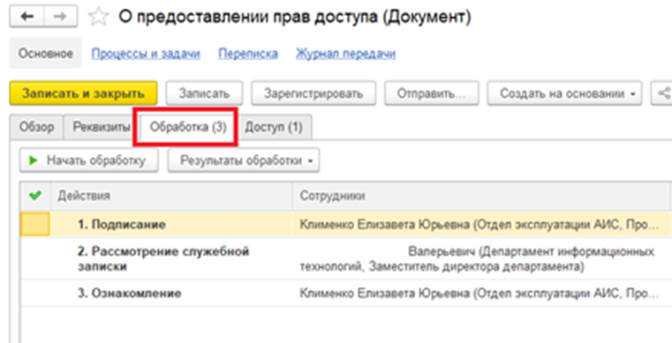
Task: Expand the Результаты обработки dropdown
Action: click(243, 160)
